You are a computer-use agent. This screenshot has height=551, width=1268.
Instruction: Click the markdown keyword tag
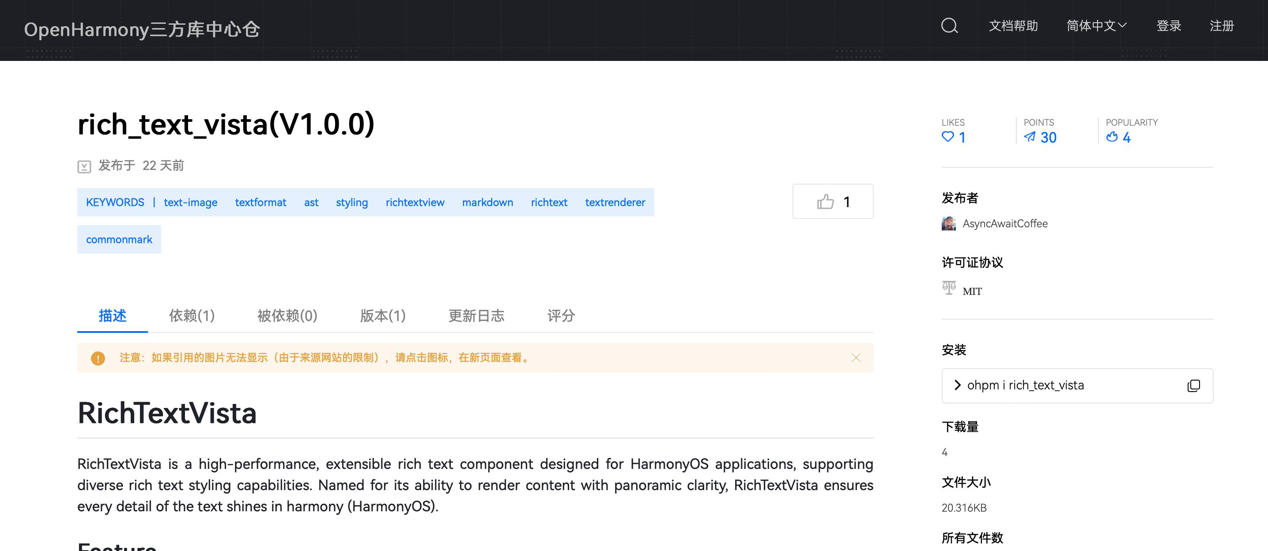(487, 202)
